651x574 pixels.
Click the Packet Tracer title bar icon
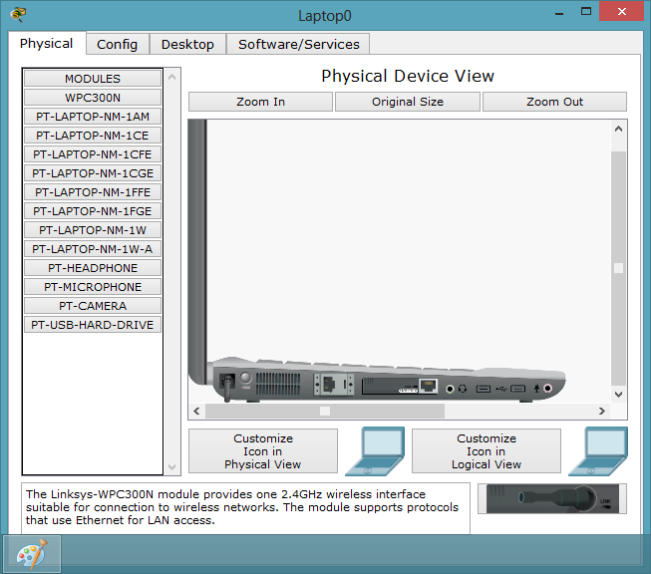18,14
